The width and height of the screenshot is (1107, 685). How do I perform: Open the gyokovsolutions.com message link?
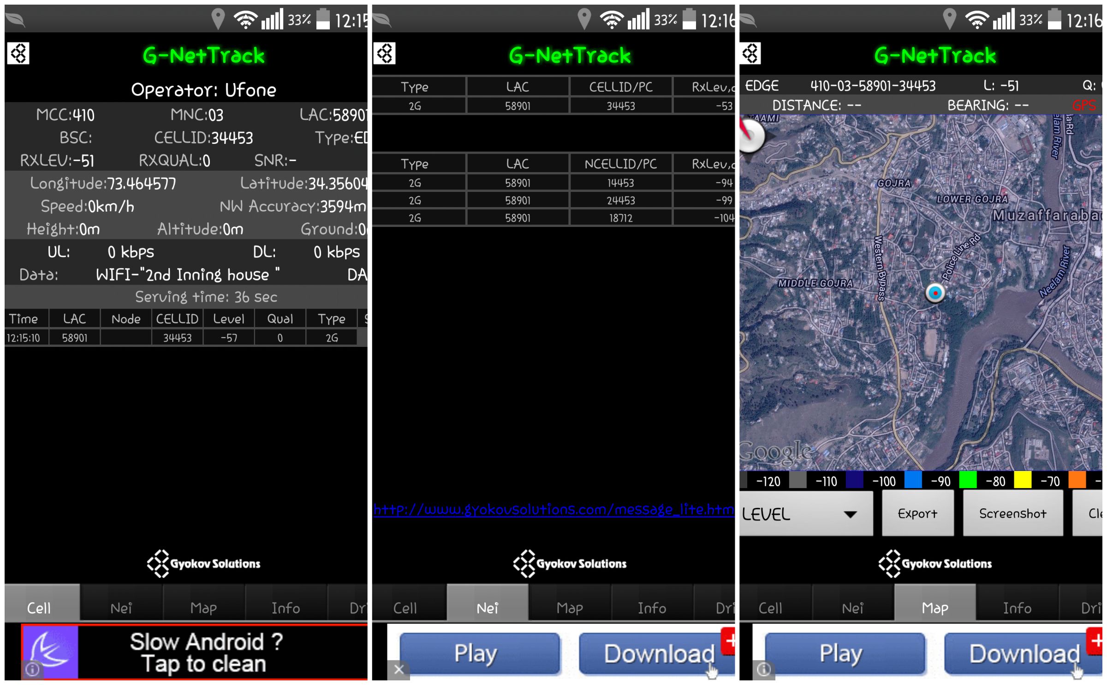(554, 510)
